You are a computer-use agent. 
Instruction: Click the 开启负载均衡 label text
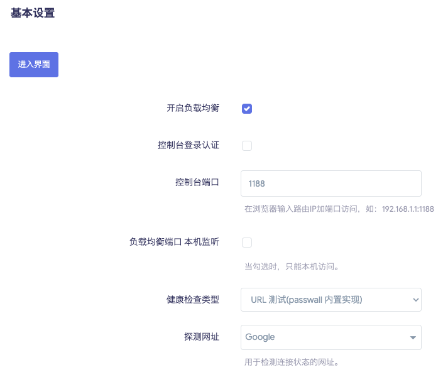(193, 108)
